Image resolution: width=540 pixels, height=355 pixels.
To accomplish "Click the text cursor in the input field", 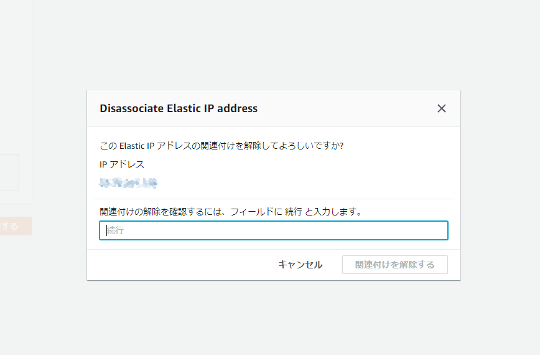I will [106, 230].
